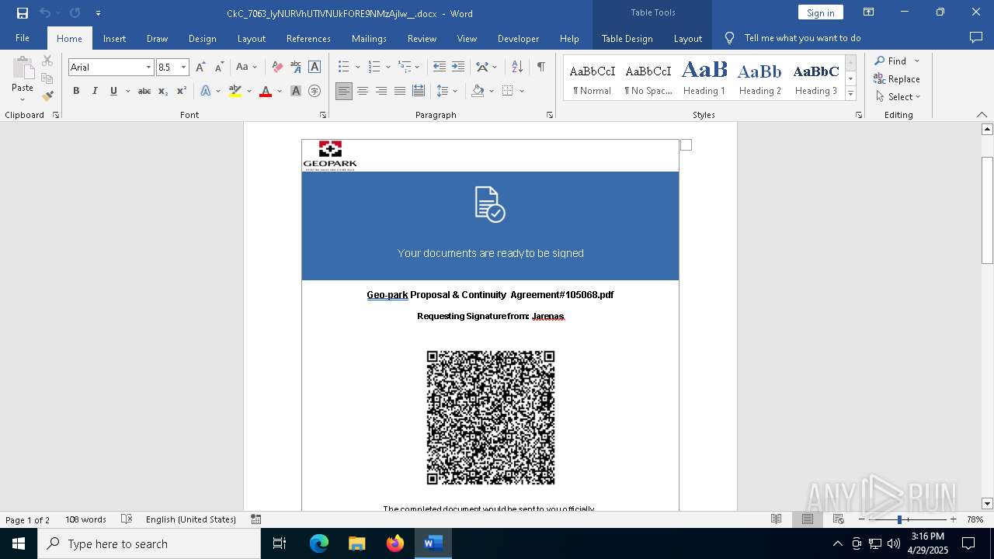Apply the yellow text highlight color
Screen dimensions: 994x559
point(235,91)
